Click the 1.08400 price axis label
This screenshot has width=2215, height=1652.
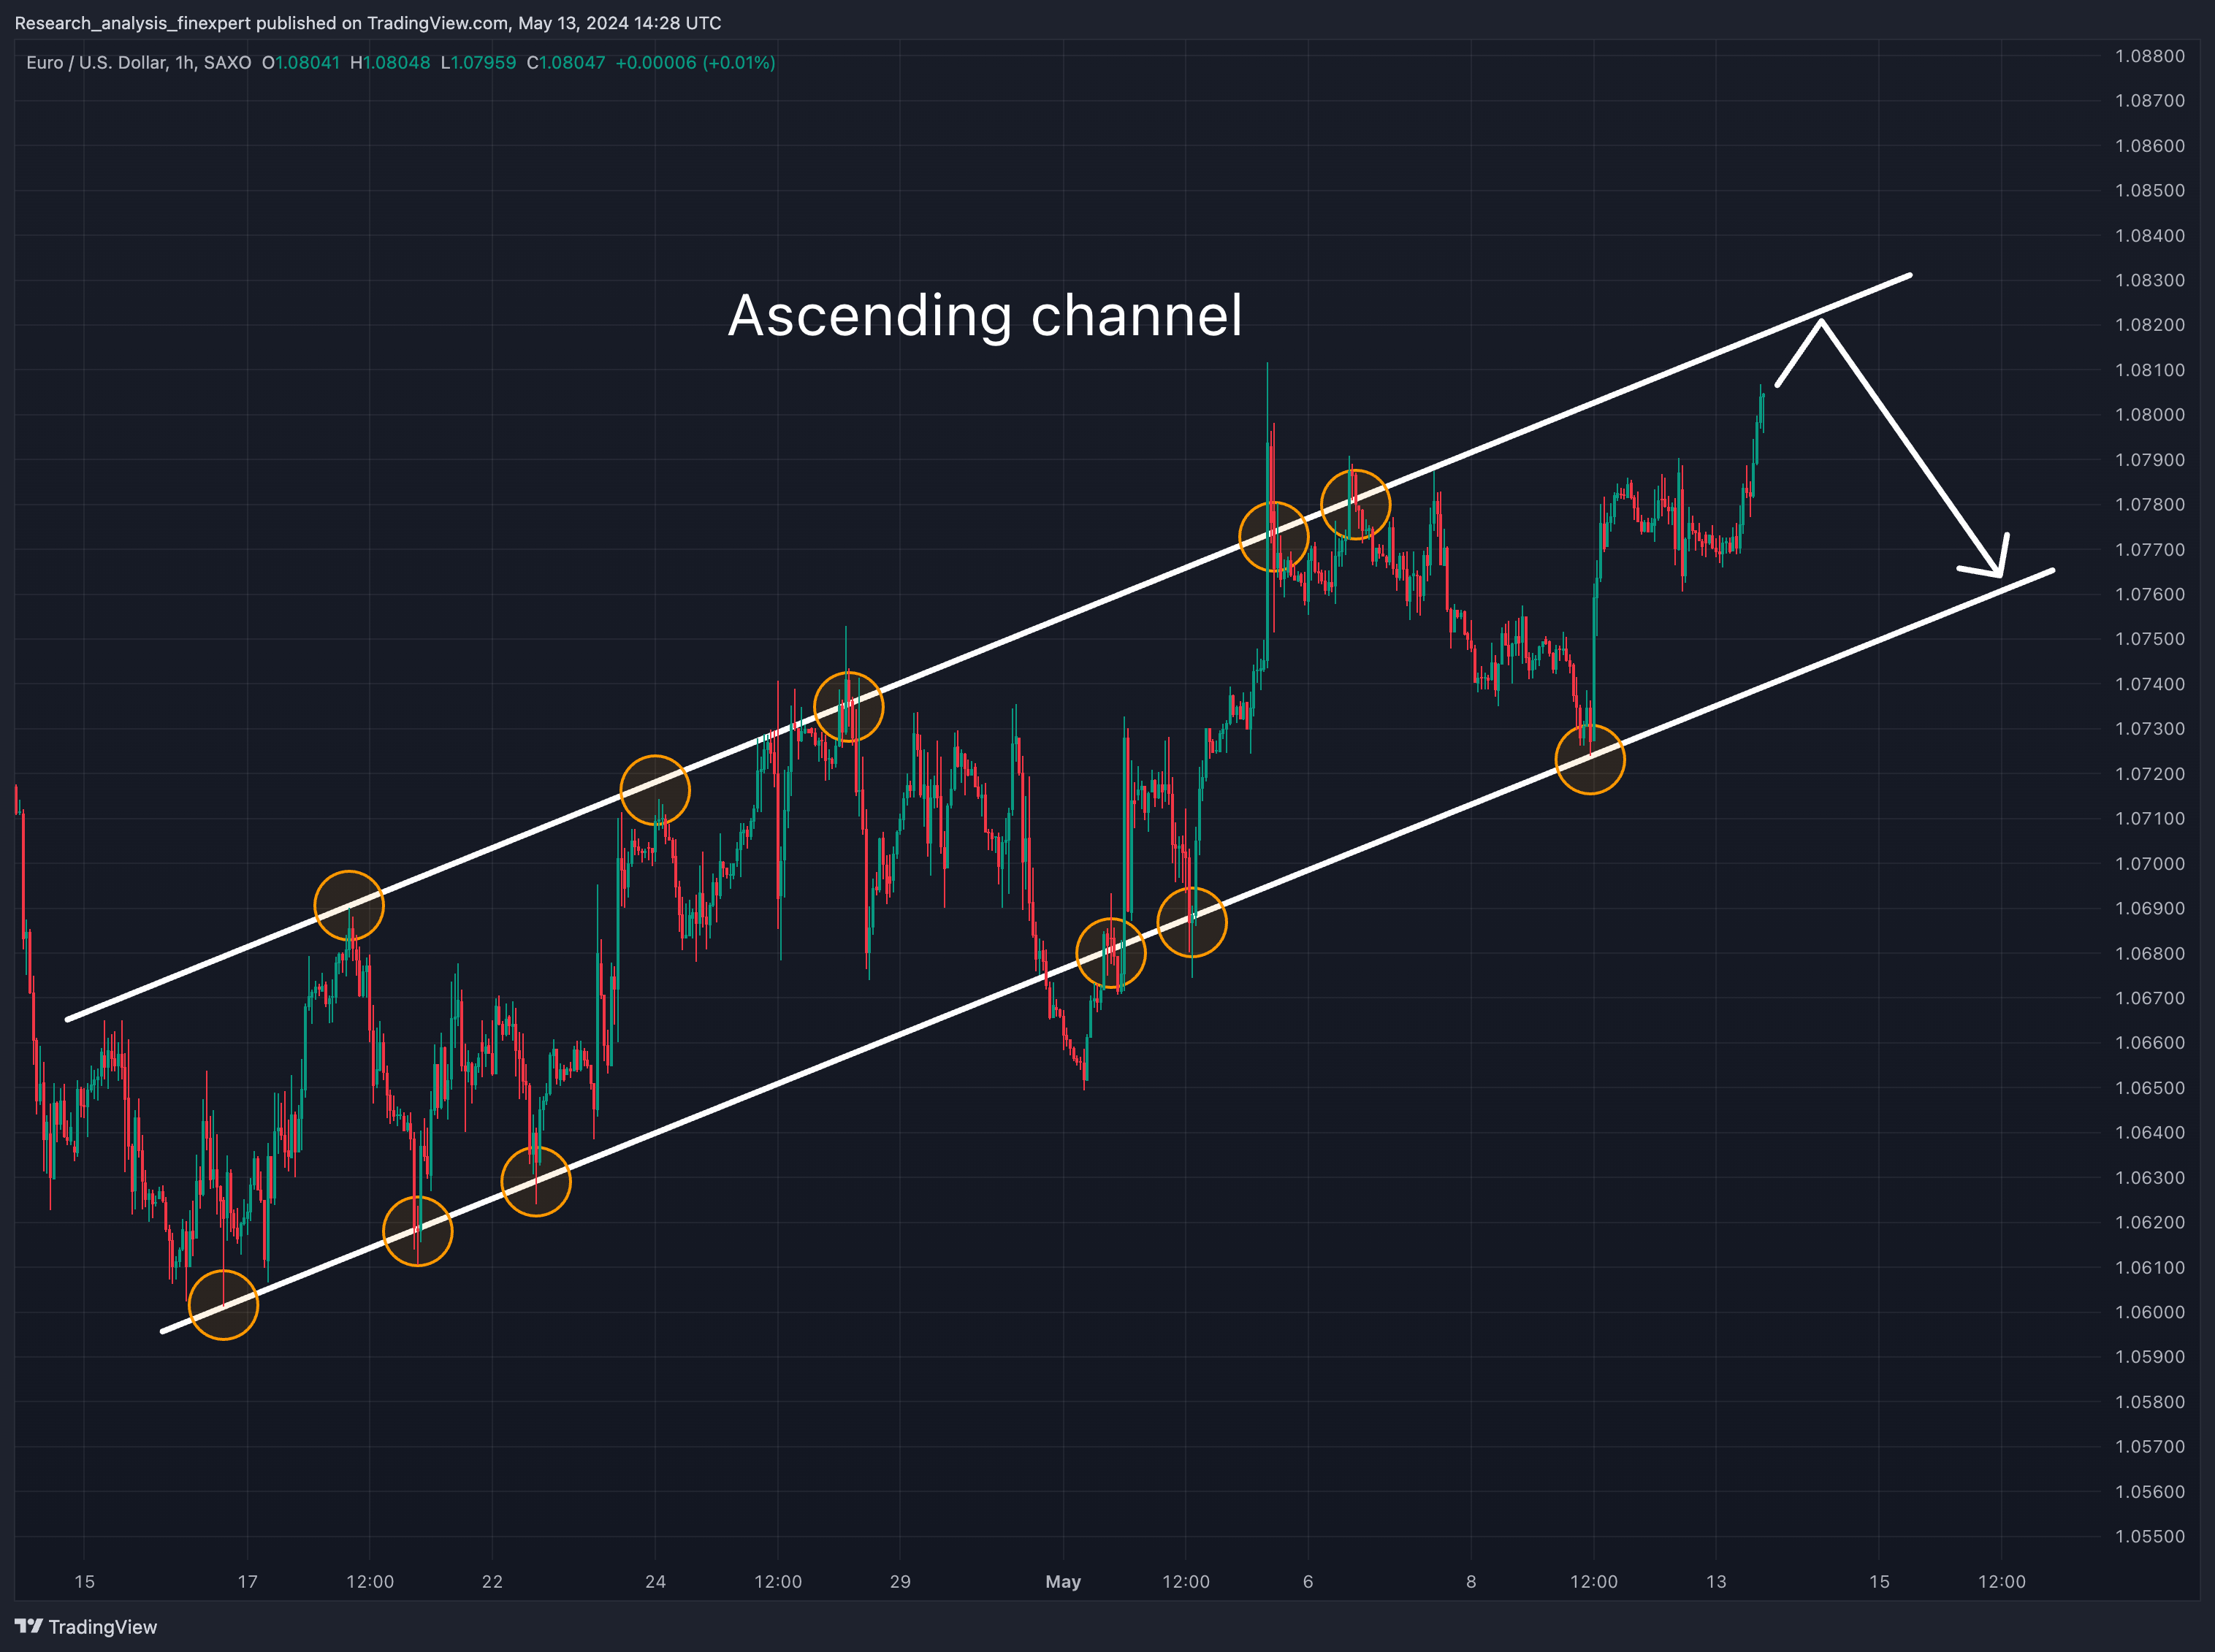pos(2150,236)
